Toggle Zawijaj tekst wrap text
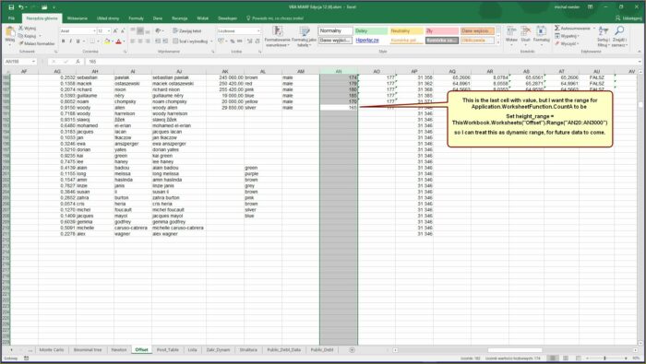 point(186,30)
